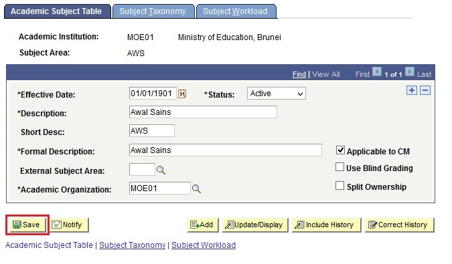This screenshot has width=452, height=264.
Task: Click the Short Desc field
Action: click(152, 130)
